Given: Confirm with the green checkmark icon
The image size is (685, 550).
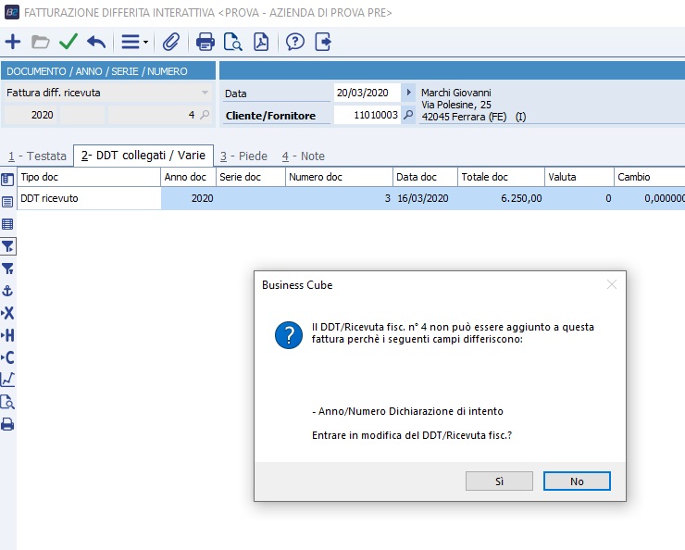Looking at the screenshot, I should tap(68, 42).
